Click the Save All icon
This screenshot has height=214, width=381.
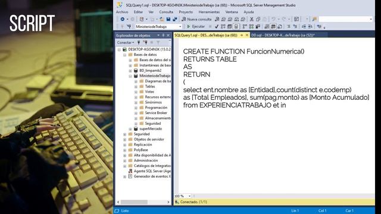point(174,19)
